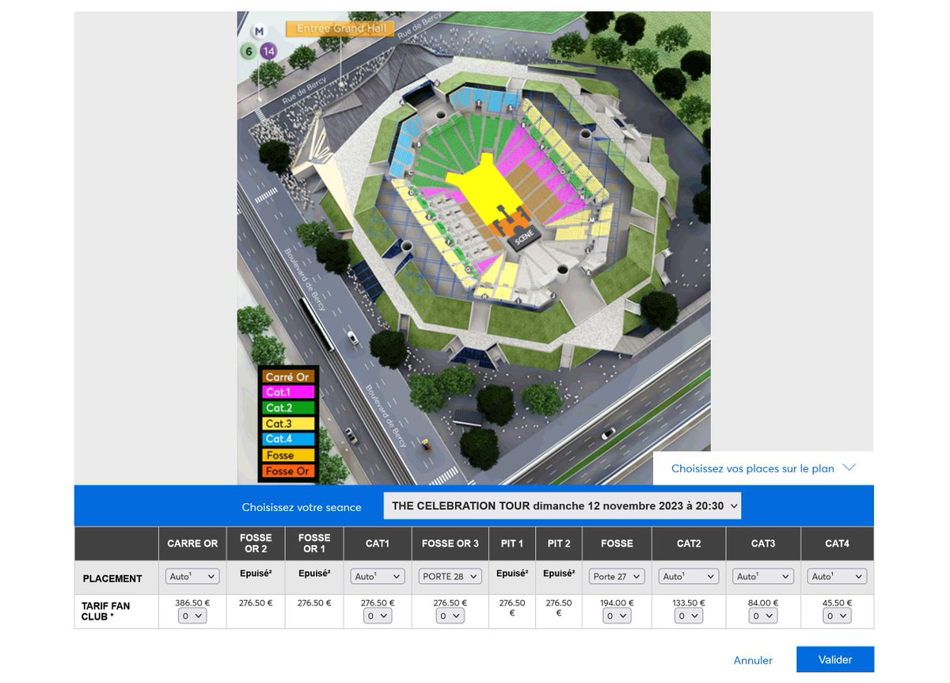Image resolution: width=950 pixels, height=683 pixels.
Task: Click the FOSSE OR 2 column header
Action: tap(256, 544)
